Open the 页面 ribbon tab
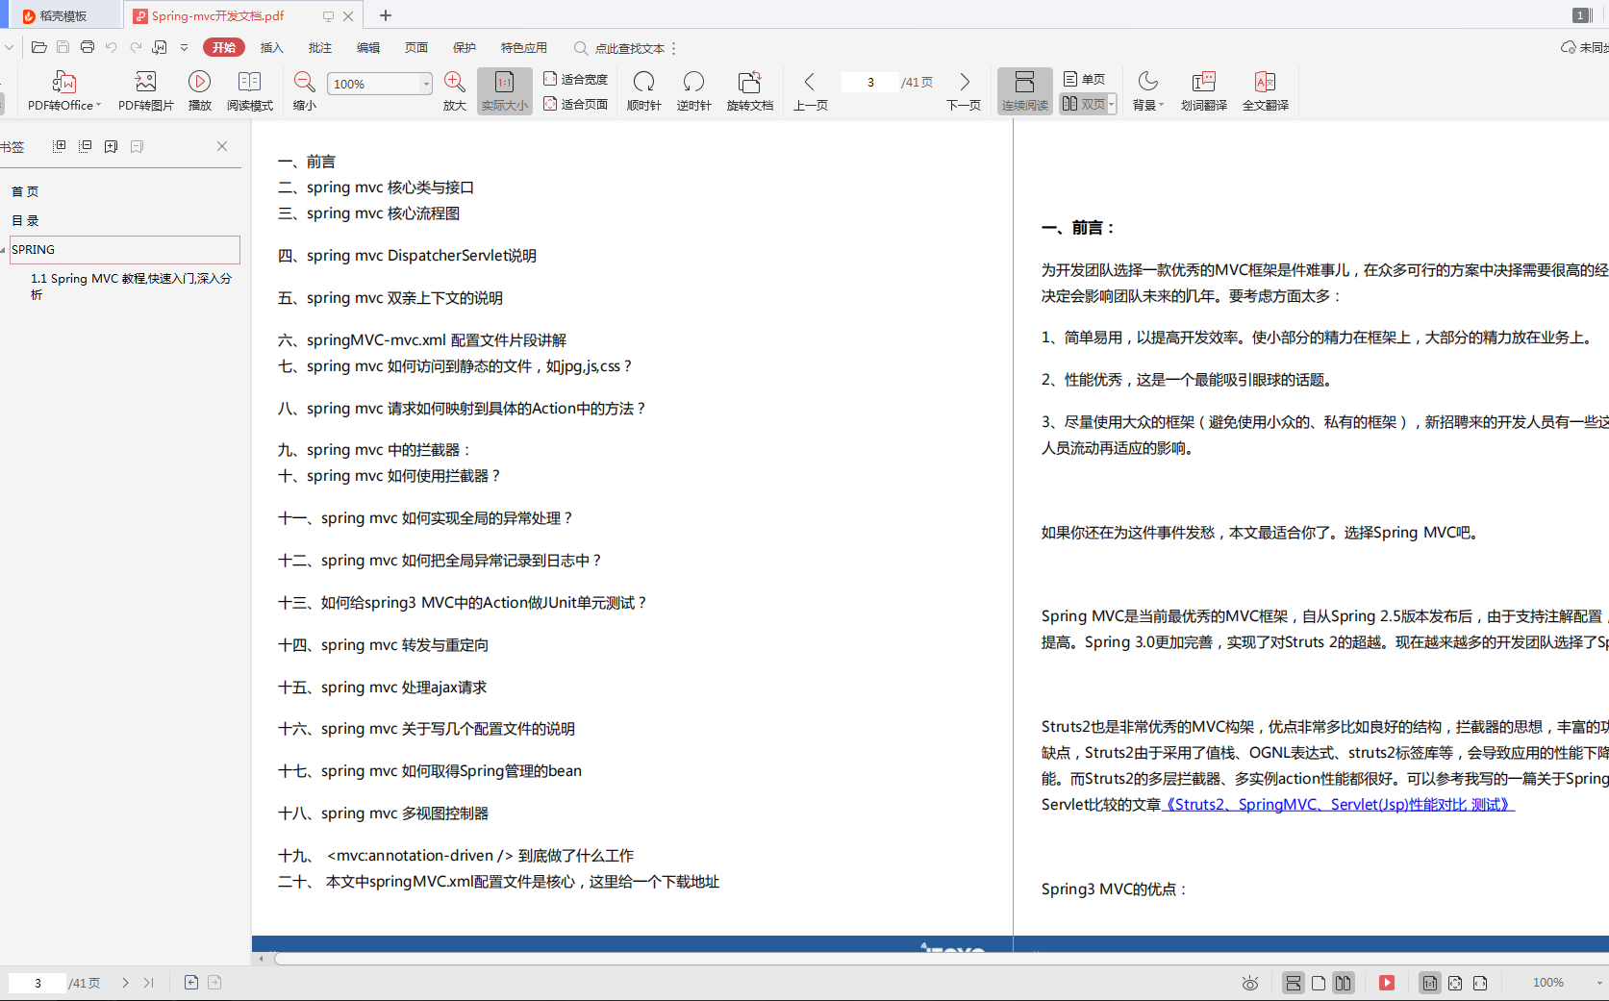This screenshot has width=1609, height=1001. coord(416,47)
